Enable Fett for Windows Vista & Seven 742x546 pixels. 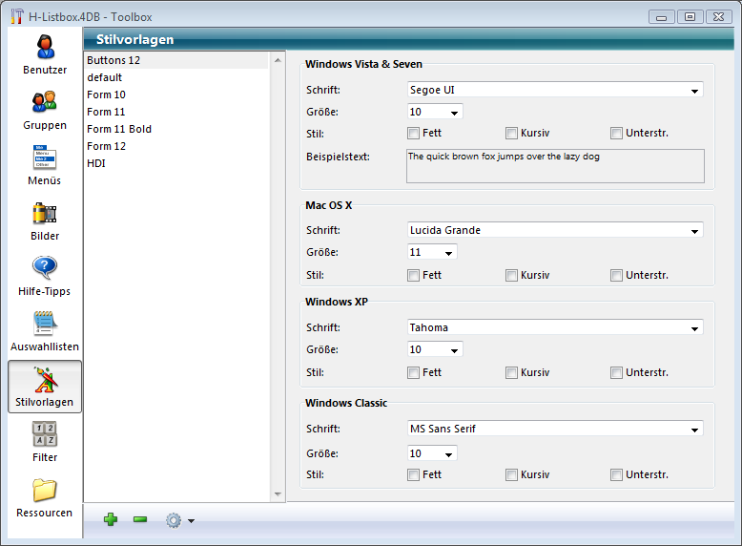[413, 134]
